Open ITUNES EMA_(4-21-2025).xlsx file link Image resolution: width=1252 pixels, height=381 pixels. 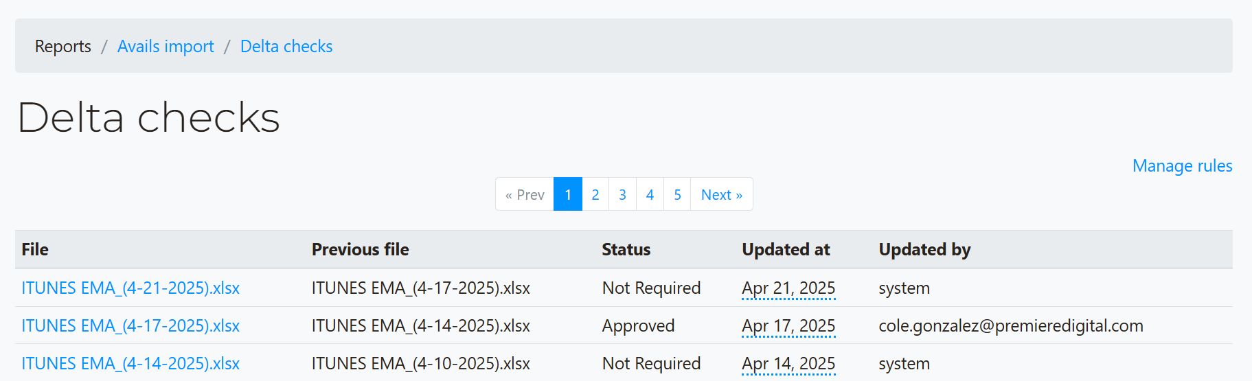(x=130, y=288)
